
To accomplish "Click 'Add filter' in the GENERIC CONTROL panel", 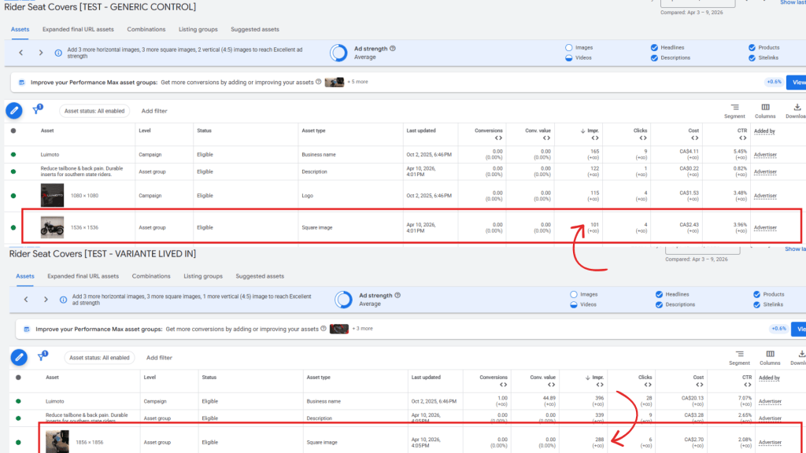I will (x=154, y=111).
